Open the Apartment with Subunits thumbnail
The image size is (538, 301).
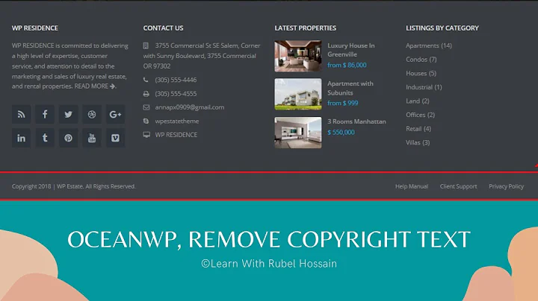(298, 94)
